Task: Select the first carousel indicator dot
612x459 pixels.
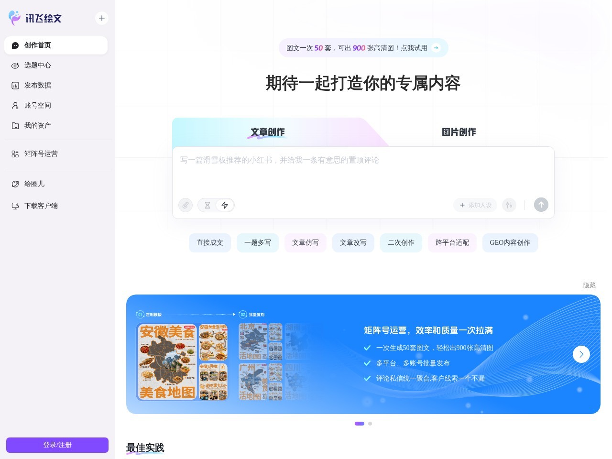Action: [x=360, y=424]
